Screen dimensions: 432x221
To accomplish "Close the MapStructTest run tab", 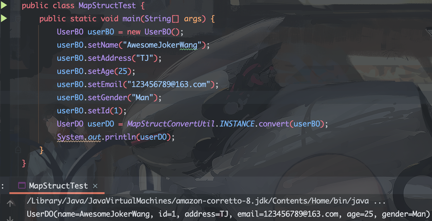I will coord(95,186).
